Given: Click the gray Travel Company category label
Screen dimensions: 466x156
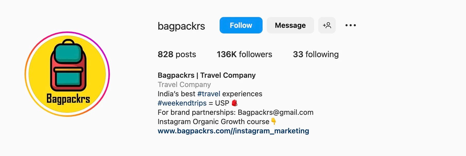Looking at the screenshot, I should tap(184, 85).
